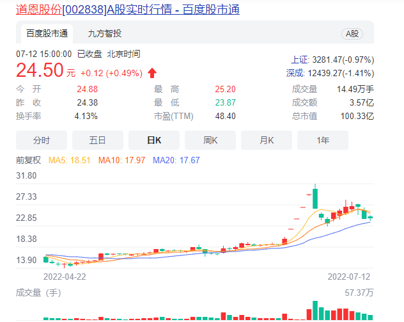Click the 13.90 axis label
The image size is (404, 322).
[x=26, y=260]
